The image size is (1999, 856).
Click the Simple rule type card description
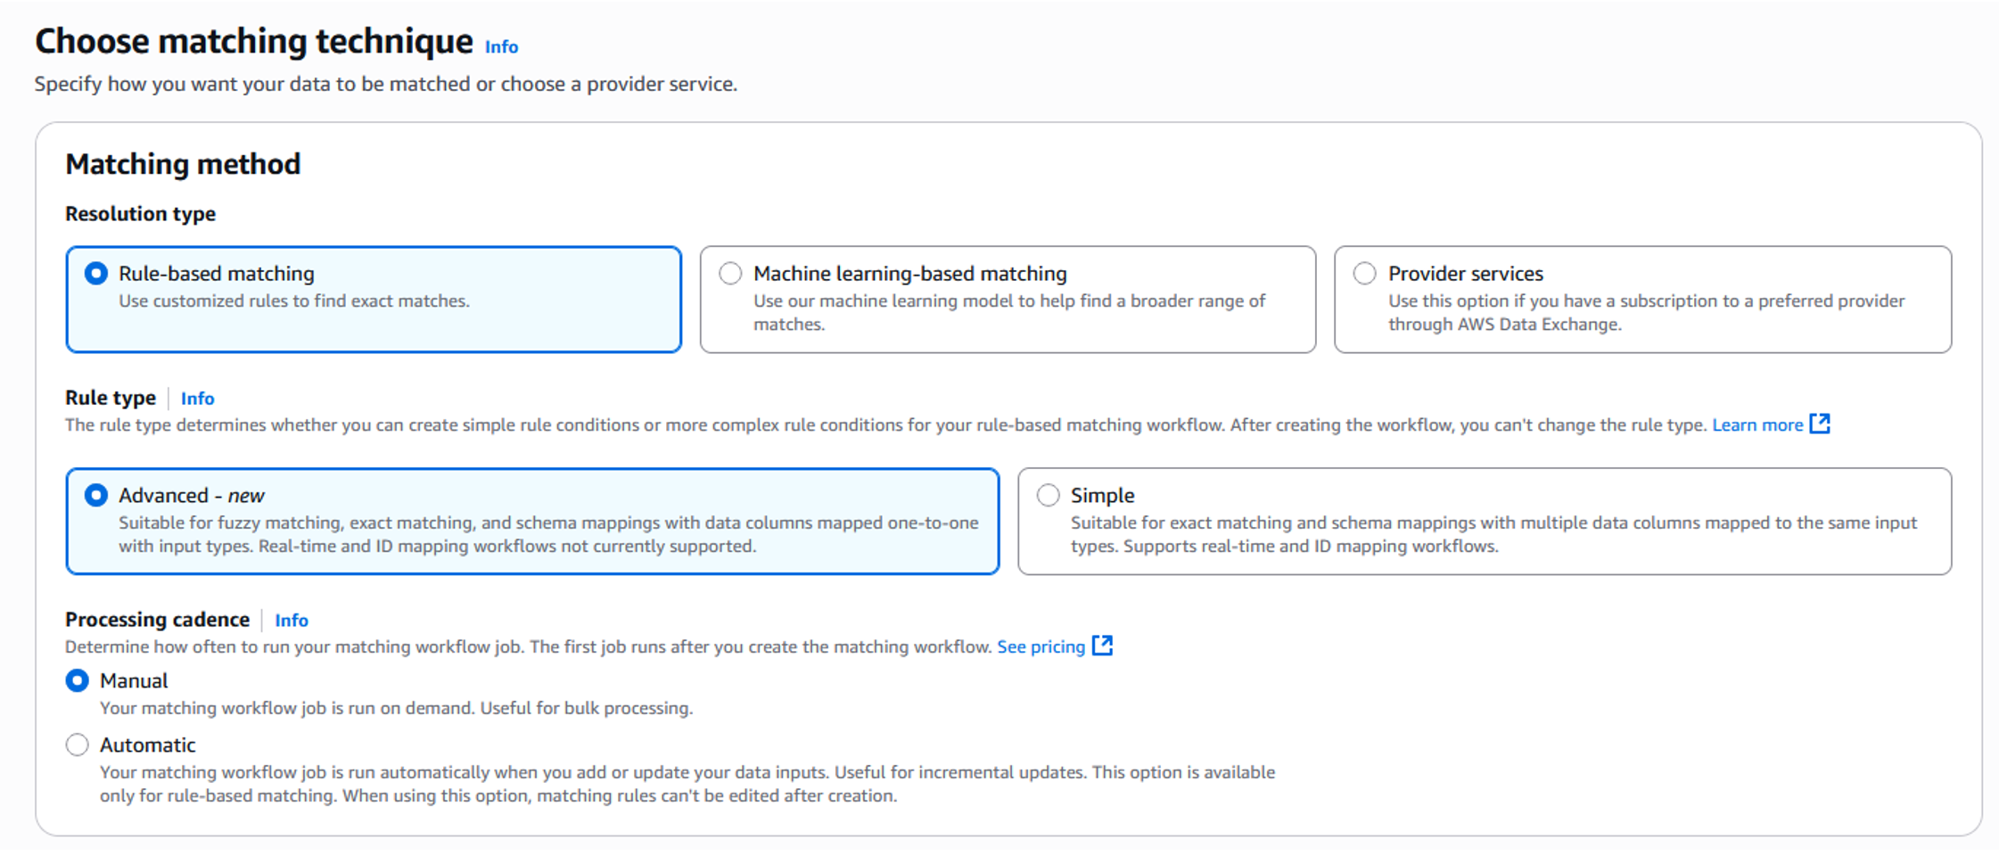pos(1493,535)
